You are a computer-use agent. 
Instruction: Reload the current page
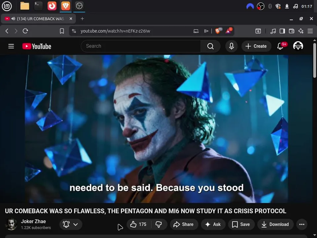25,31
